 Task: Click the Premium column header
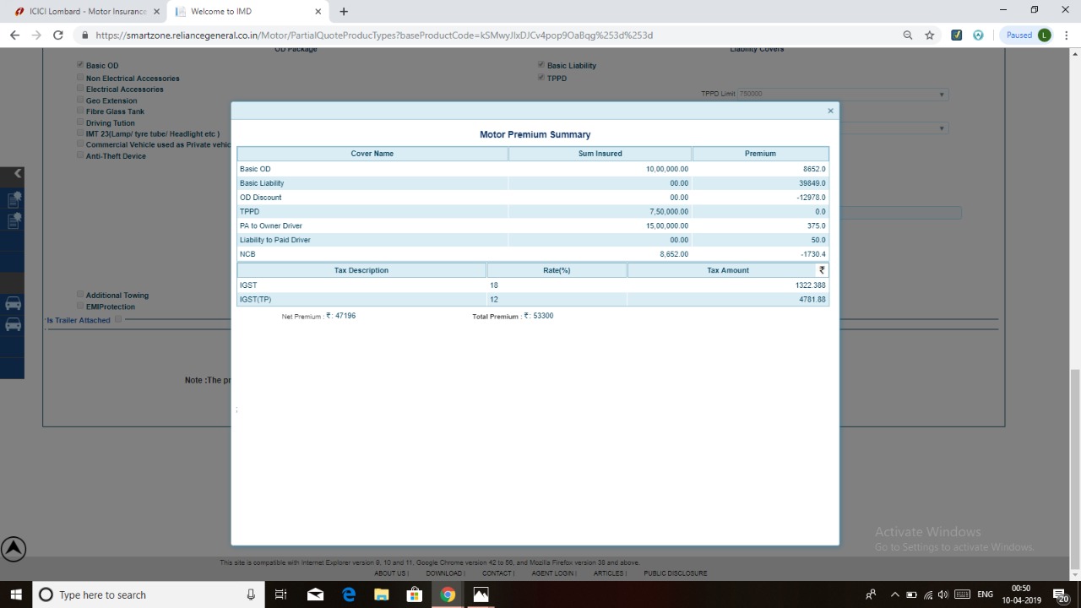coord(760,154)
